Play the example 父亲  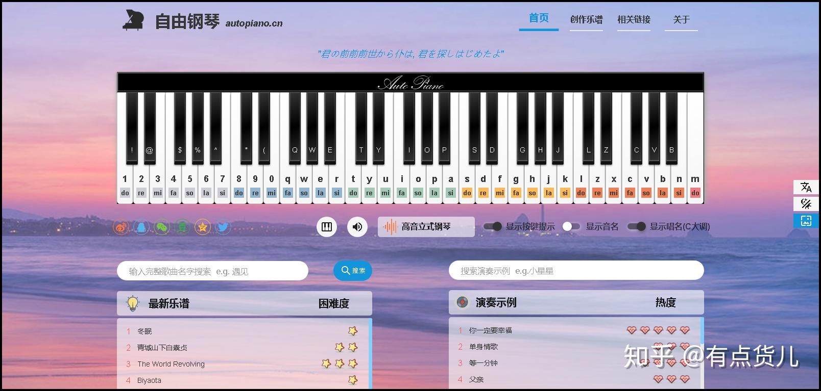[x=476, y=379]
